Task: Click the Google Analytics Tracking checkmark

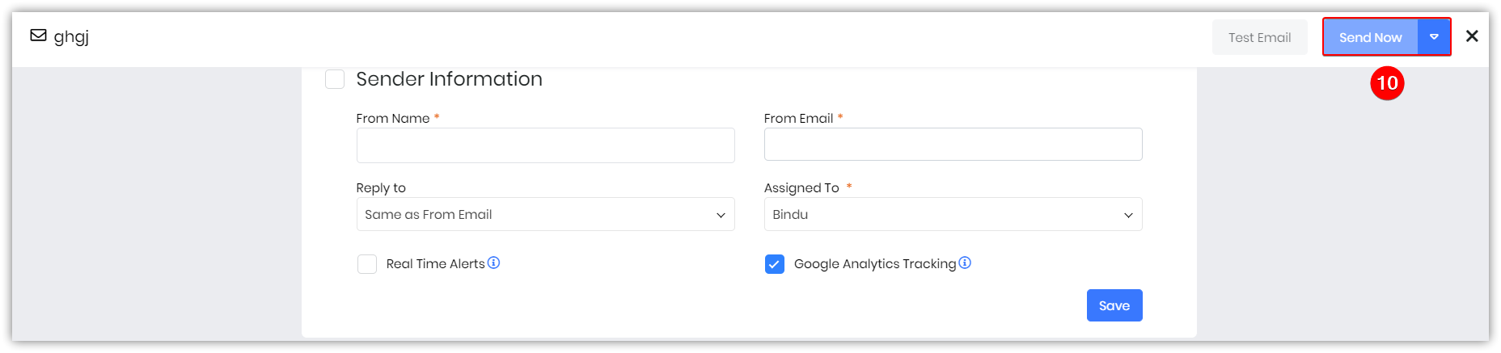Action: (775, 264)
